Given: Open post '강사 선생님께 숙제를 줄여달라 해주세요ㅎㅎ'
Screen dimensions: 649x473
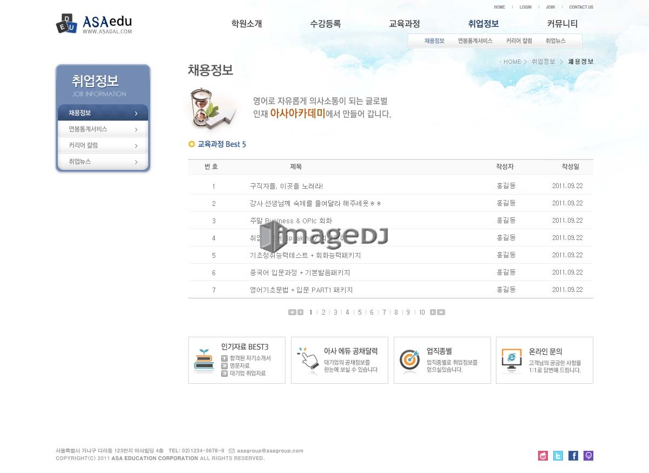Looking at the screenshot, I should click(315, 203).
